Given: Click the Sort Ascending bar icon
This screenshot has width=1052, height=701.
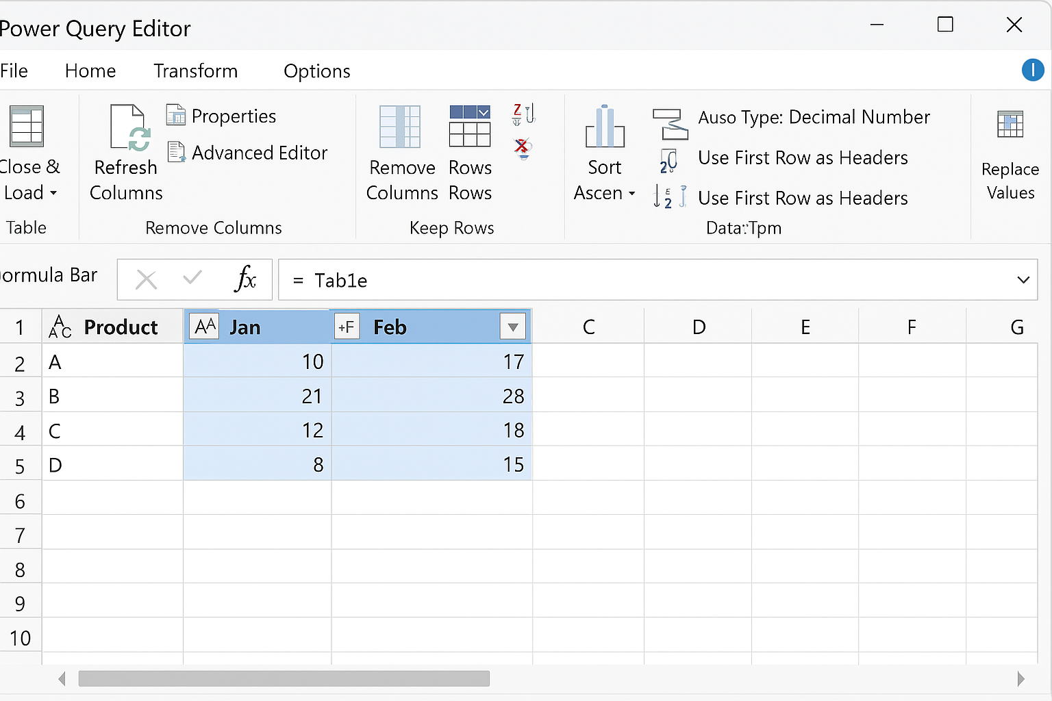Looking at the screenshot, I should click(x=605, y=127).
